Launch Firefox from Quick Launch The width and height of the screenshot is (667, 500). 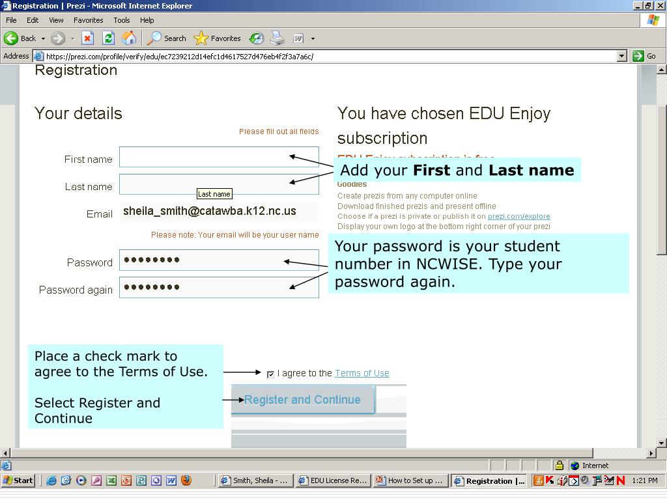186,480
